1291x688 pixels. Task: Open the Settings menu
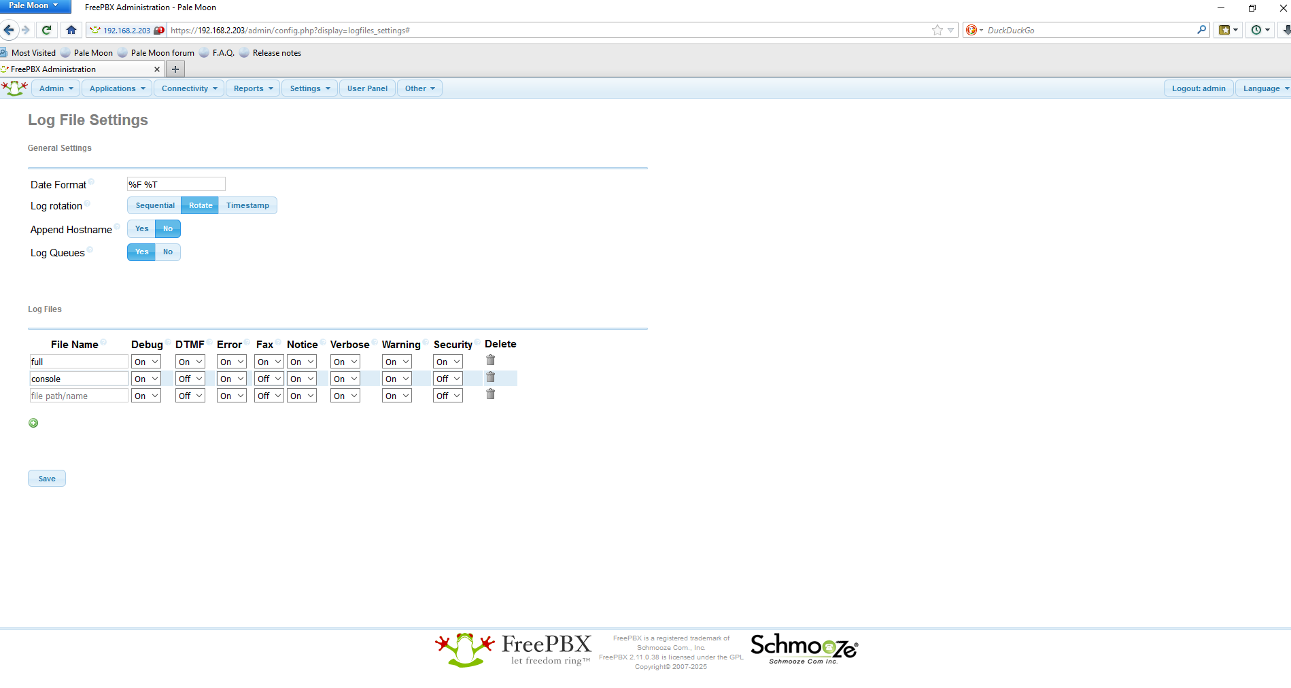(309, 88)
